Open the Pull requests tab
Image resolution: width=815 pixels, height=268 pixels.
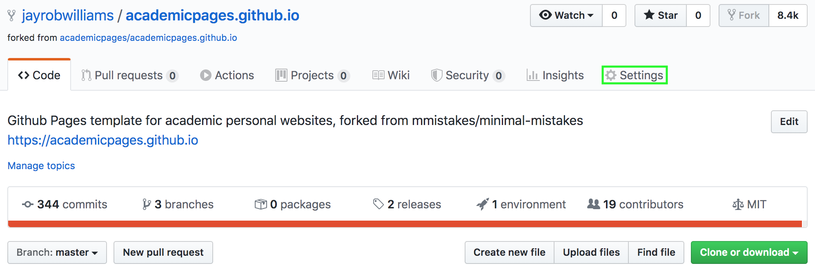click(x=129, y=75)
